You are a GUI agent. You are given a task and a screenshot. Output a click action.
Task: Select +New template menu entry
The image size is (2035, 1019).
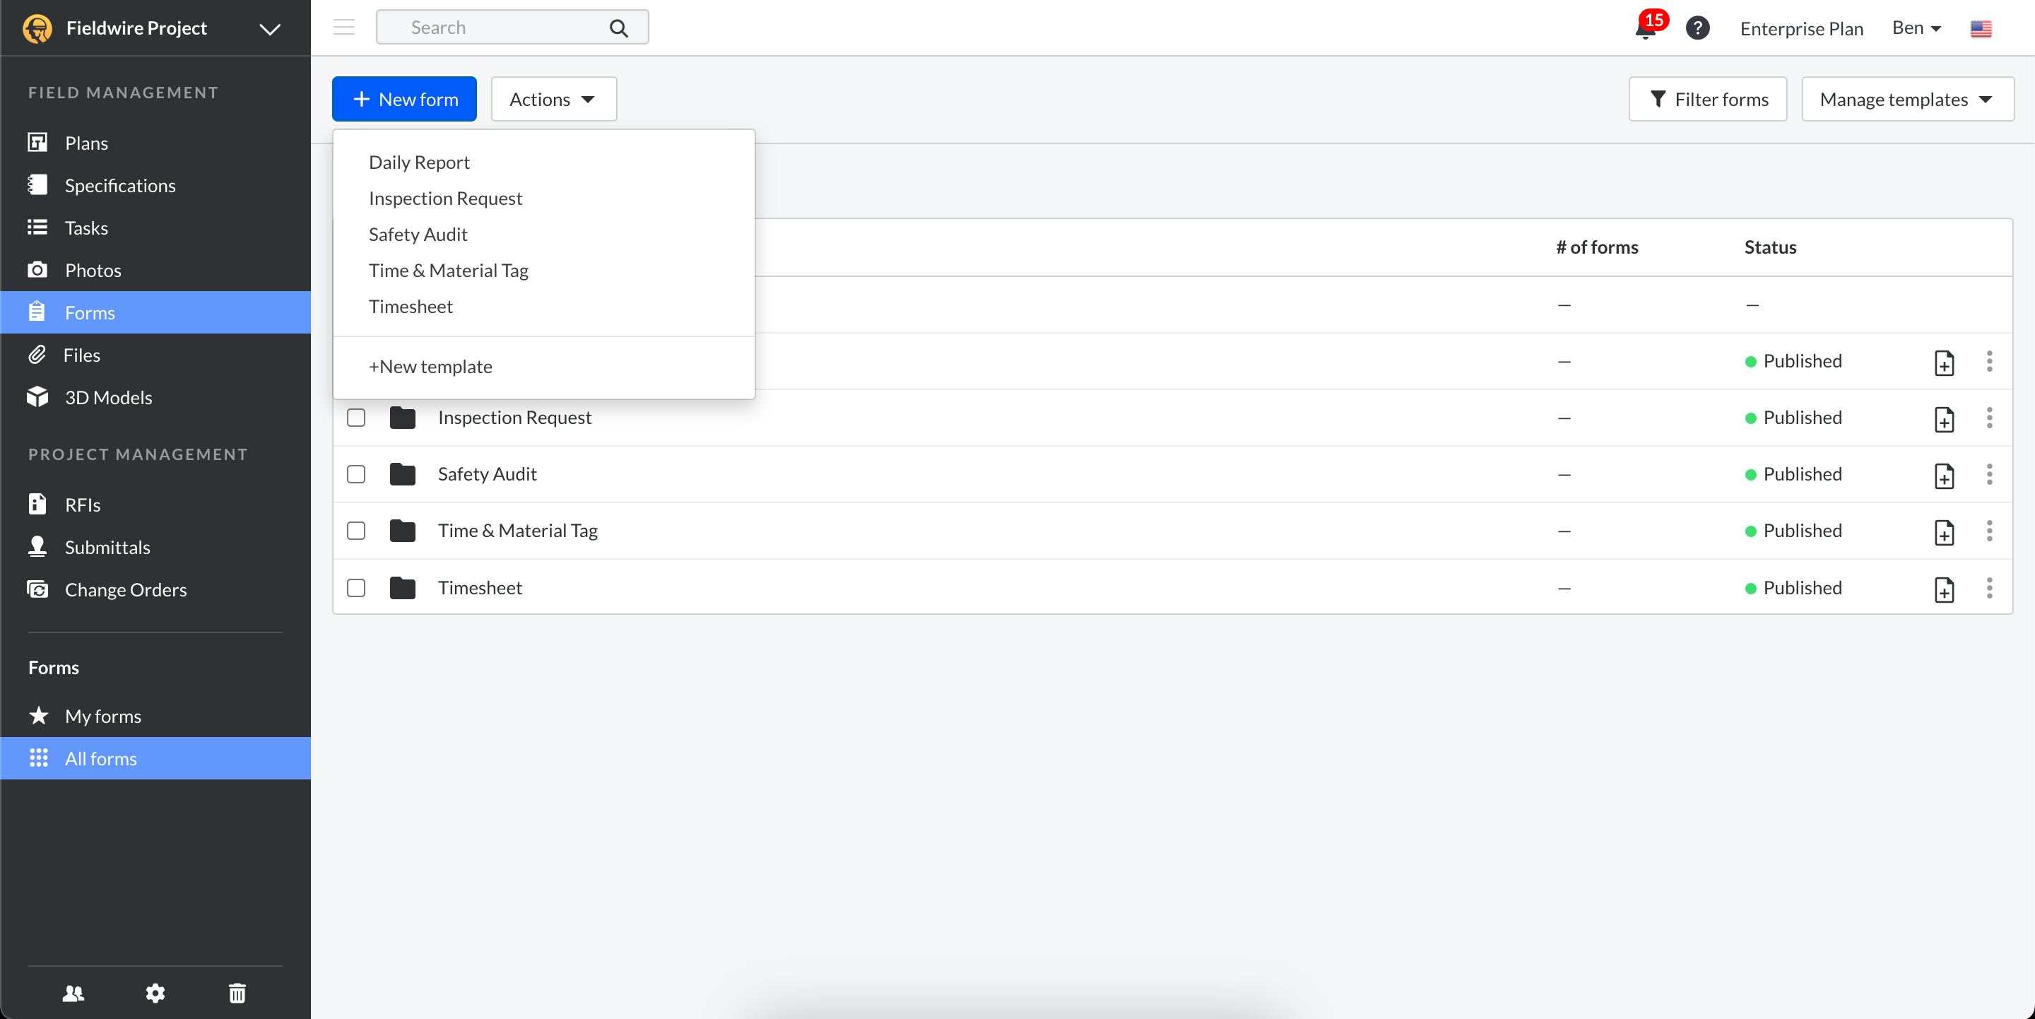430,367
